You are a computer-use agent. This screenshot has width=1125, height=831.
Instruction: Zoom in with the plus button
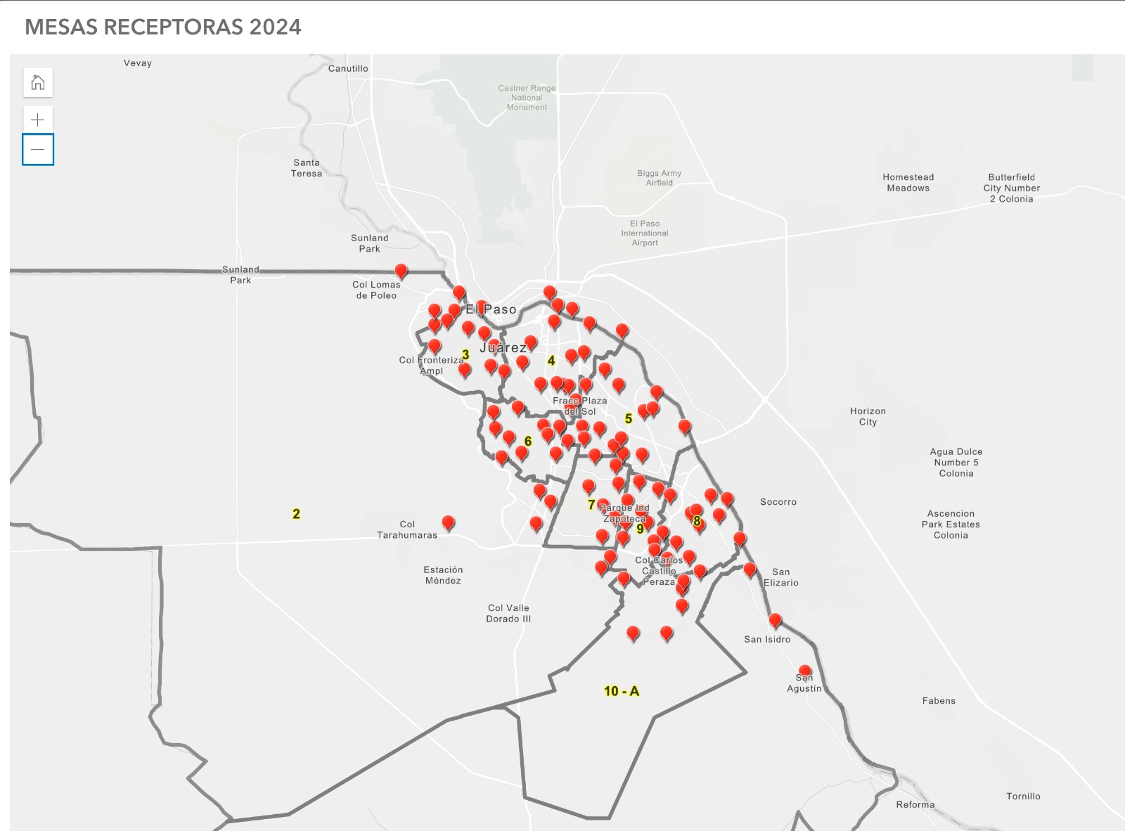point(38,120)
